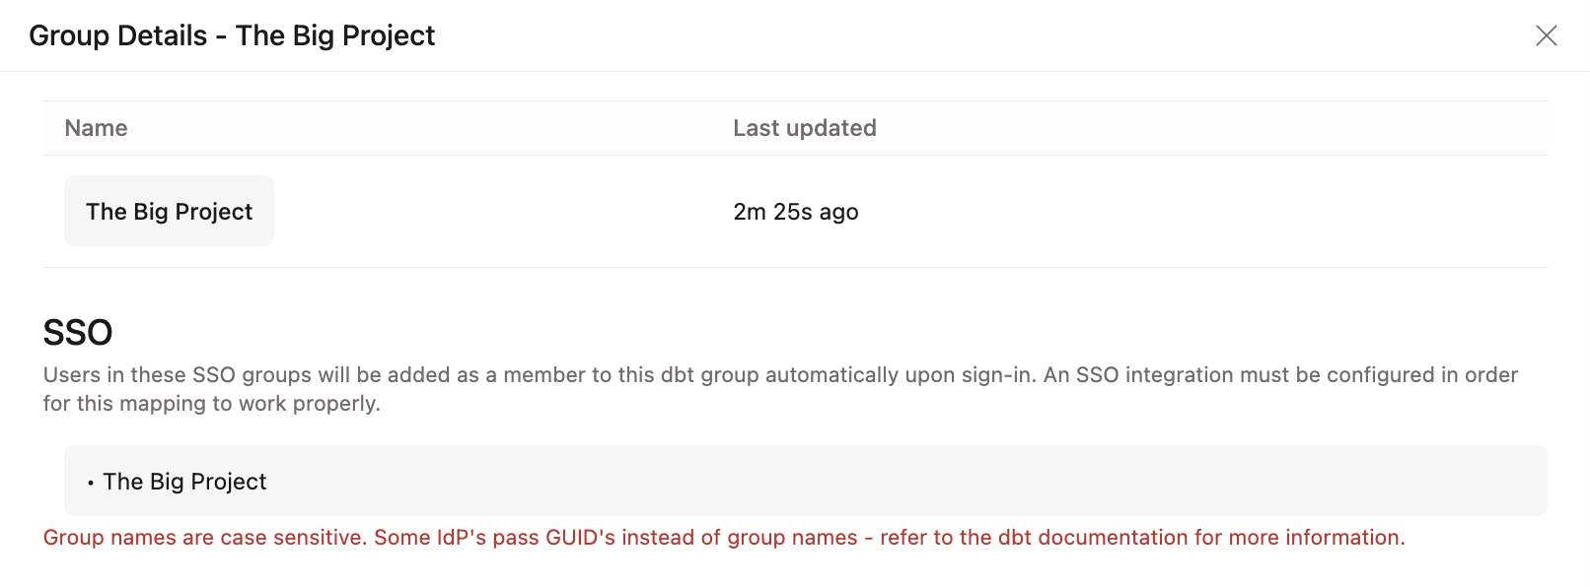Select the "The Big Project" group name chip

[169, 210]
